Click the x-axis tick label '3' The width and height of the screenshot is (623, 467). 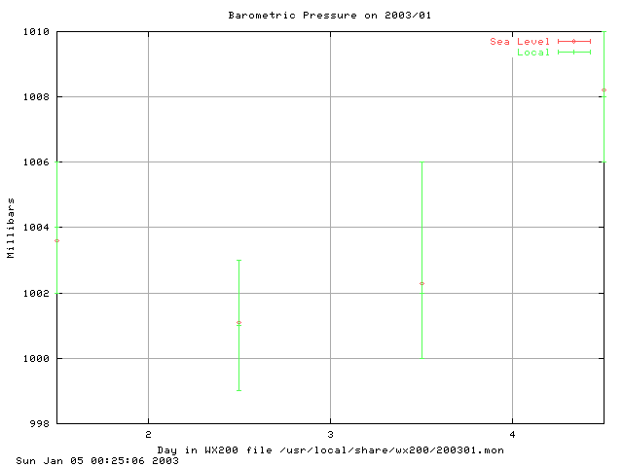(x=330, y=435)
